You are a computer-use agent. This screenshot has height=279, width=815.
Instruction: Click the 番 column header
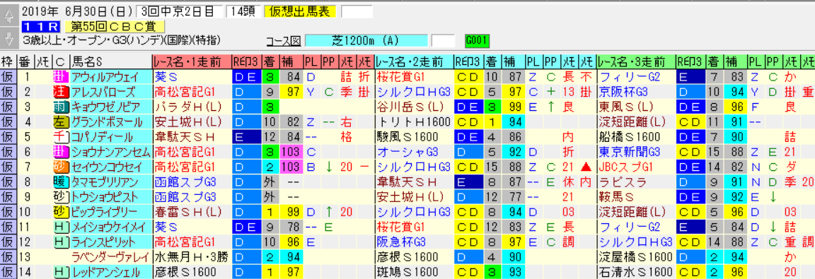pos(25,62)
